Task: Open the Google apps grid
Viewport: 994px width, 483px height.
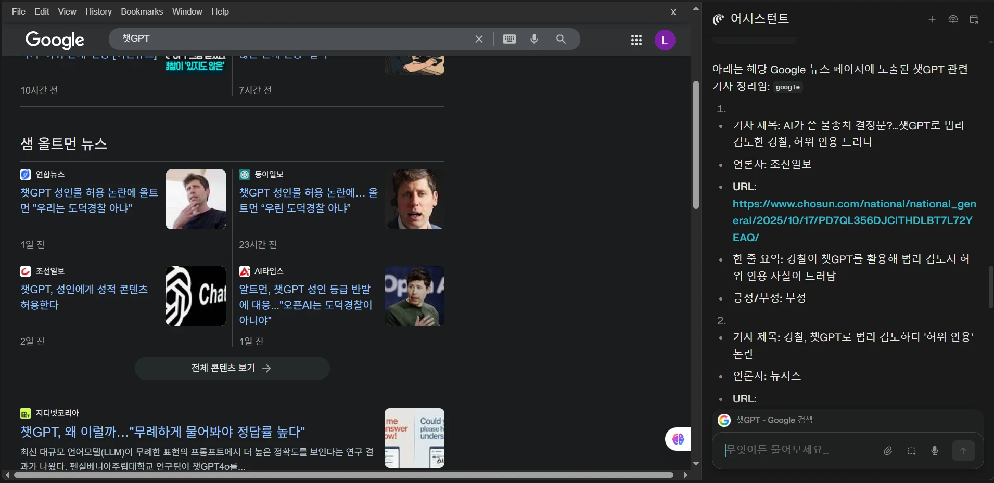Action: pos(636,40)
